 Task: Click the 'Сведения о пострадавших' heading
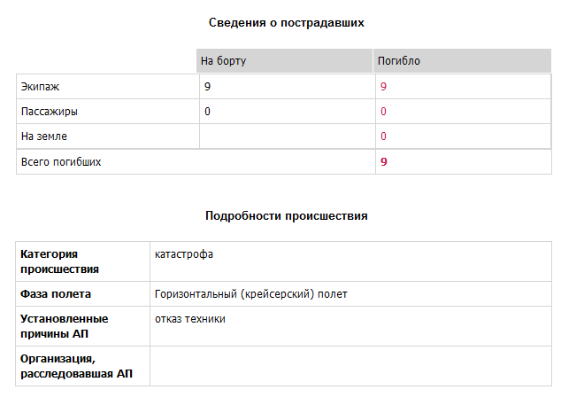pos(286,22)
